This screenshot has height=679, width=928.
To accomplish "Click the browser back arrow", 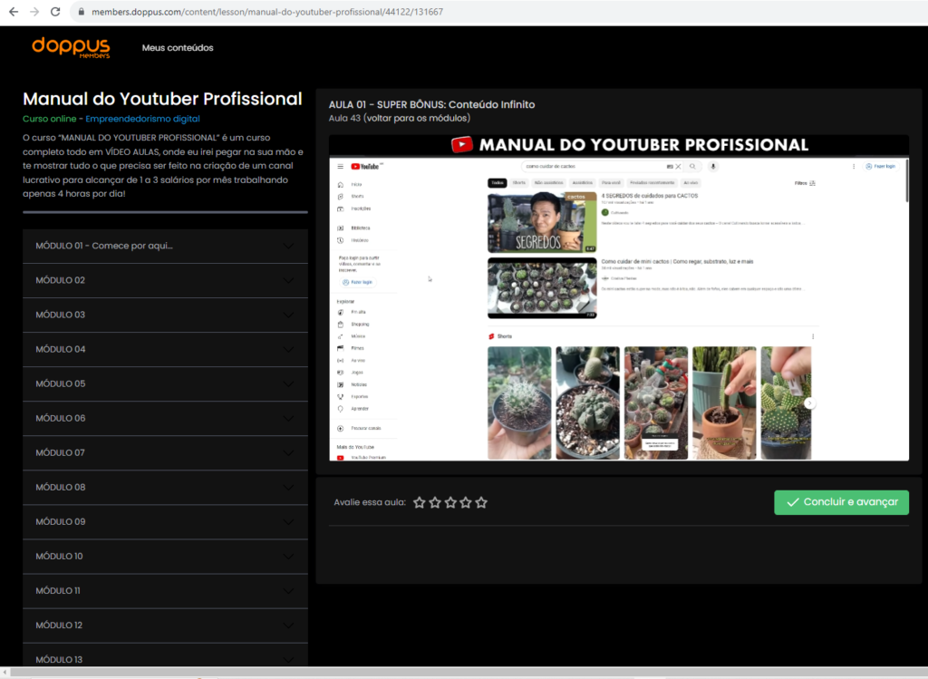I will pyautogui.click(x=14, y=12).
